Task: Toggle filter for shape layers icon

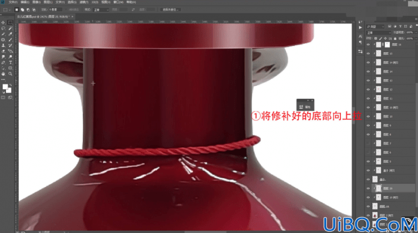Action: [406, 27]
